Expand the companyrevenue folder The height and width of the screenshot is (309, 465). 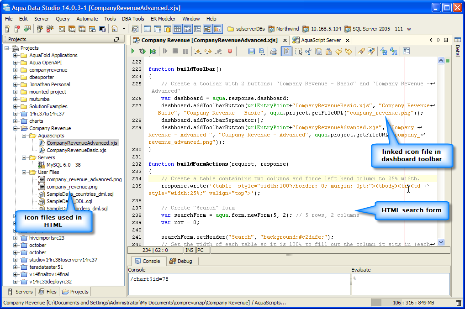point(15,70)
